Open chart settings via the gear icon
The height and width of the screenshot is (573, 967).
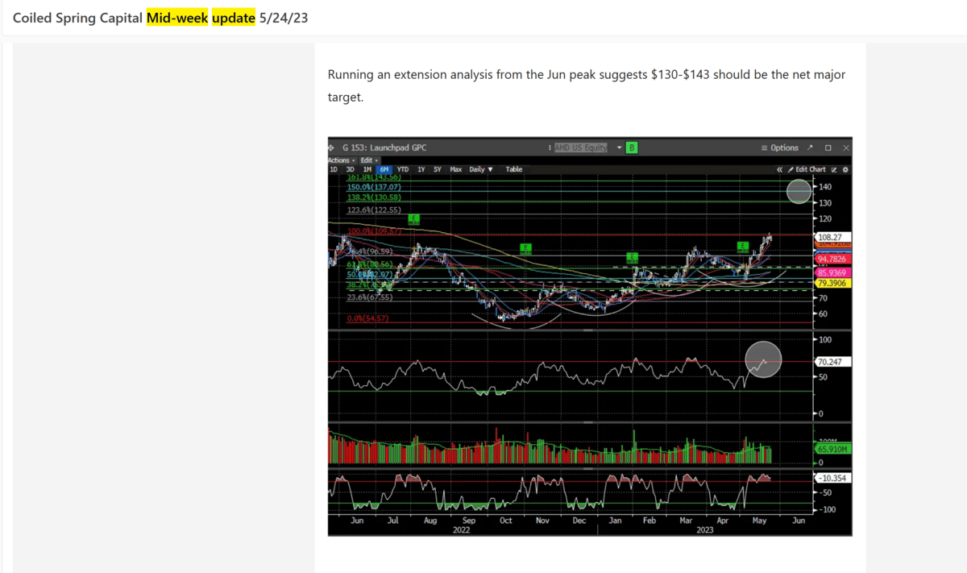pyautogui.click(x=845, y=169)
